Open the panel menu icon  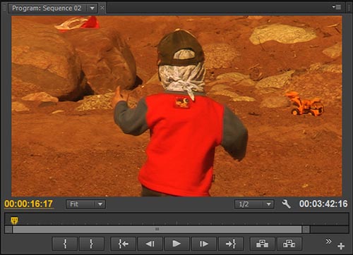[337, 7]
